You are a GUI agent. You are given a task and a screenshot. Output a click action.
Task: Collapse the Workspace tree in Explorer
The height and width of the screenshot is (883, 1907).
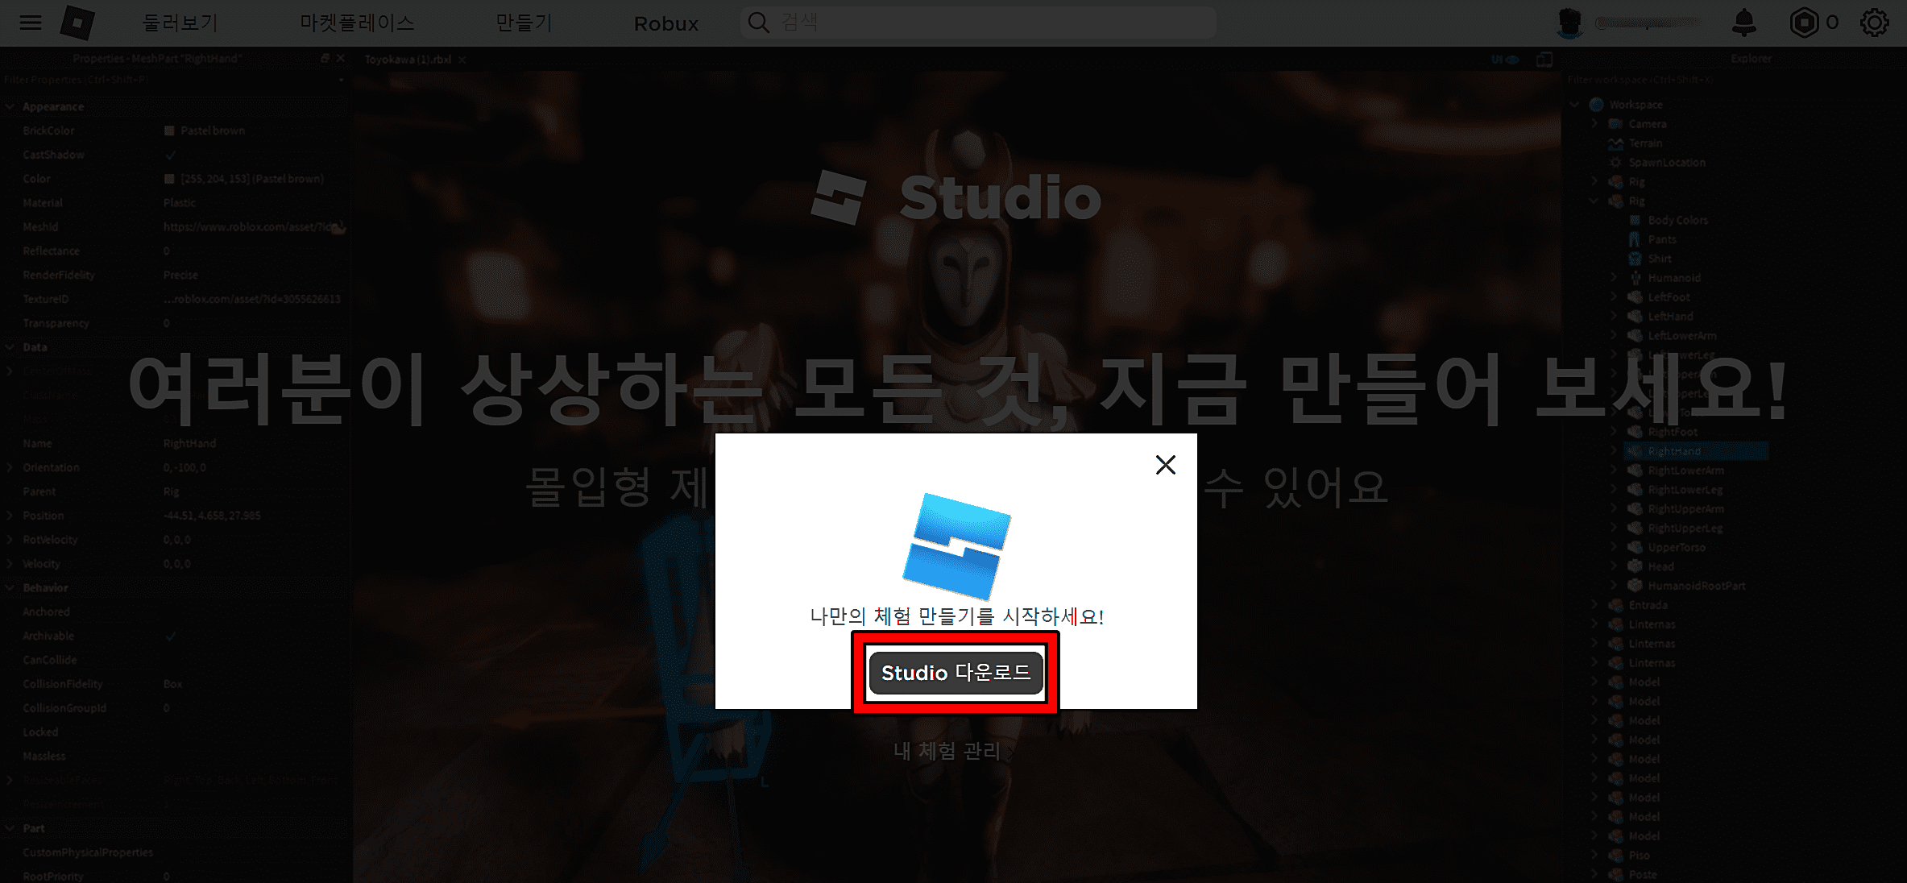pyautogui.click(x=1575, y=104)
